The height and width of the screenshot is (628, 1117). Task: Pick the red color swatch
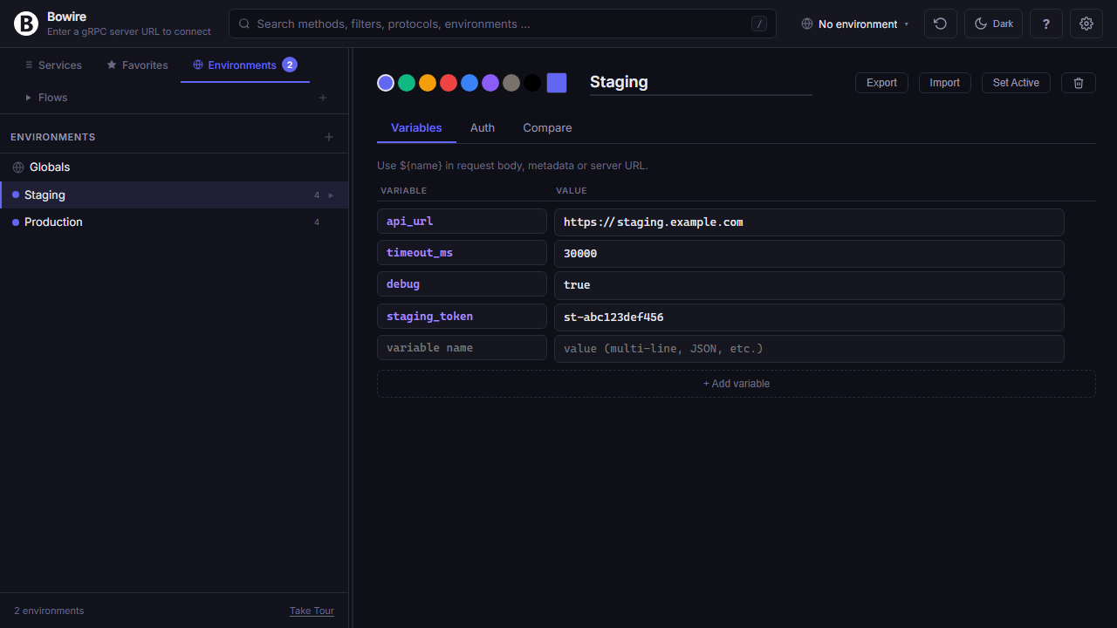(449, 83)
